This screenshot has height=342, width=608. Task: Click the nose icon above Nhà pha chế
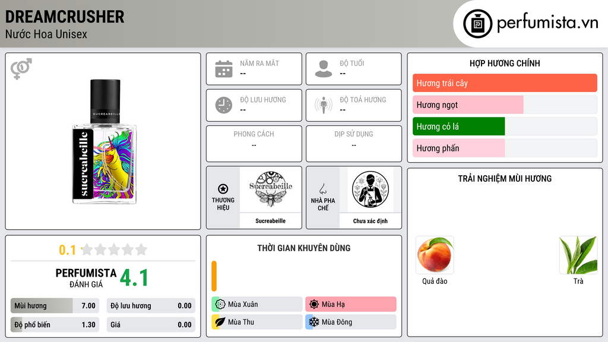pyautogui.click(x=322, y=189)
